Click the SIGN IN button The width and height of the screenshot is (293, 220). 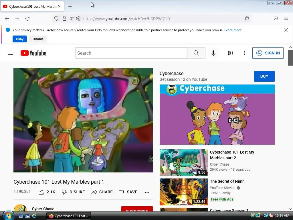[x=268, y=53]
